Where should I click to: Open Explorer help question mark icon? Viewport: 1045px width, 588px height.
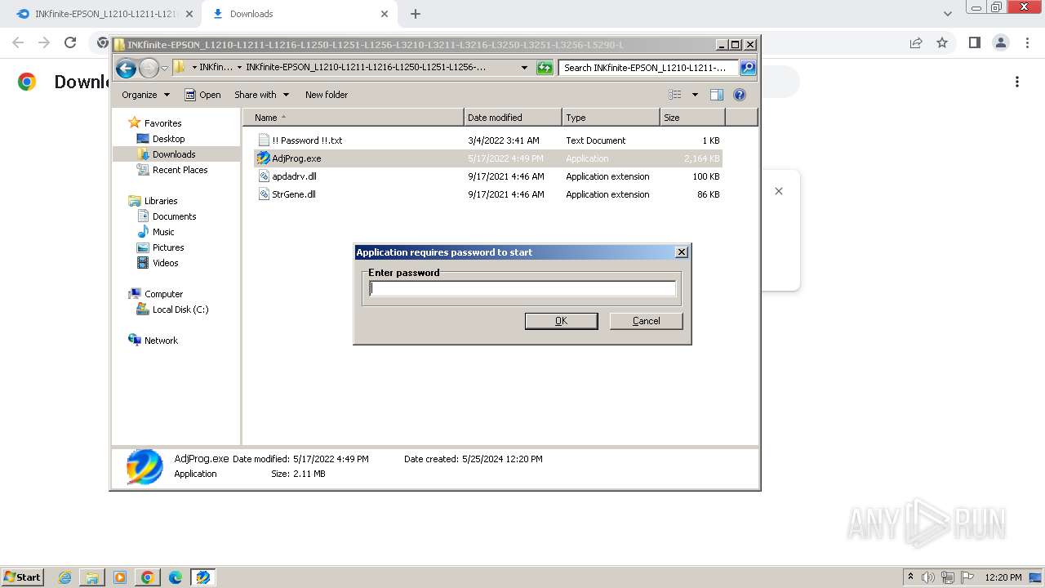pyautogui.click(x=740, y=95)
